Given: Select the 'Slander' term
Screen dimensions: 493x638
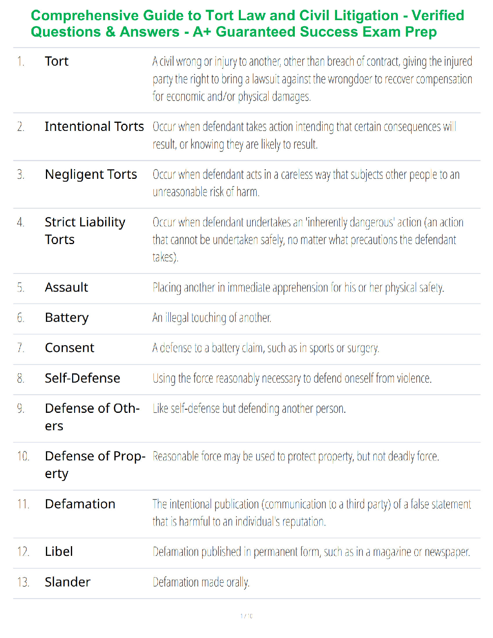Looking at the screenshot, I should (x=68, y=582).
